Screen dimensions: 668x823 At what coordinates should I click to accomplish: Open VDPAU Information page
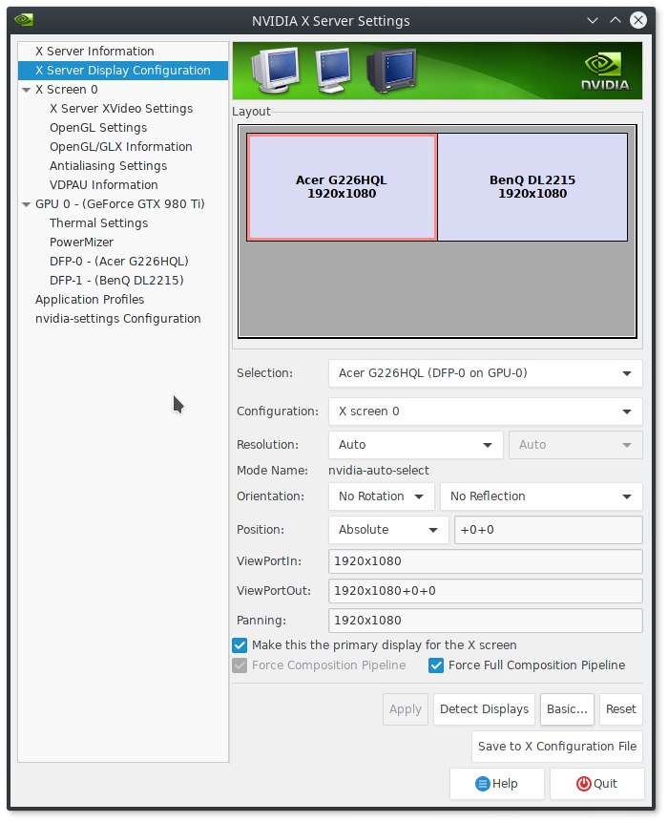click(103, 185)
